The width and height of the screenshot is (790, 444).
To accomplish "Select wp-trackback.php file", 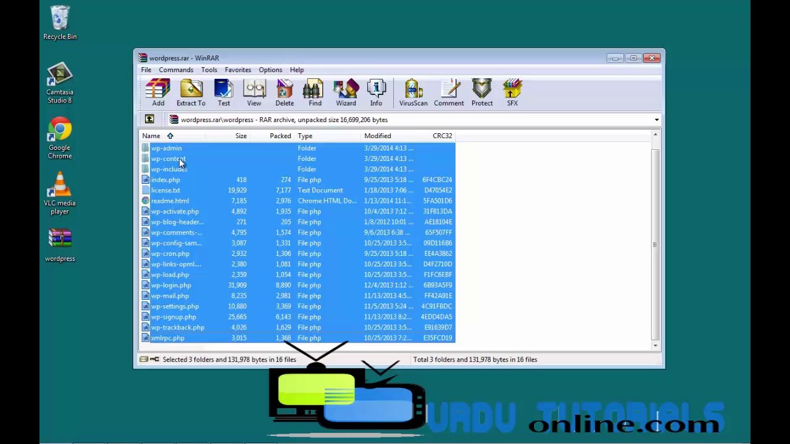I will [297, 327].
